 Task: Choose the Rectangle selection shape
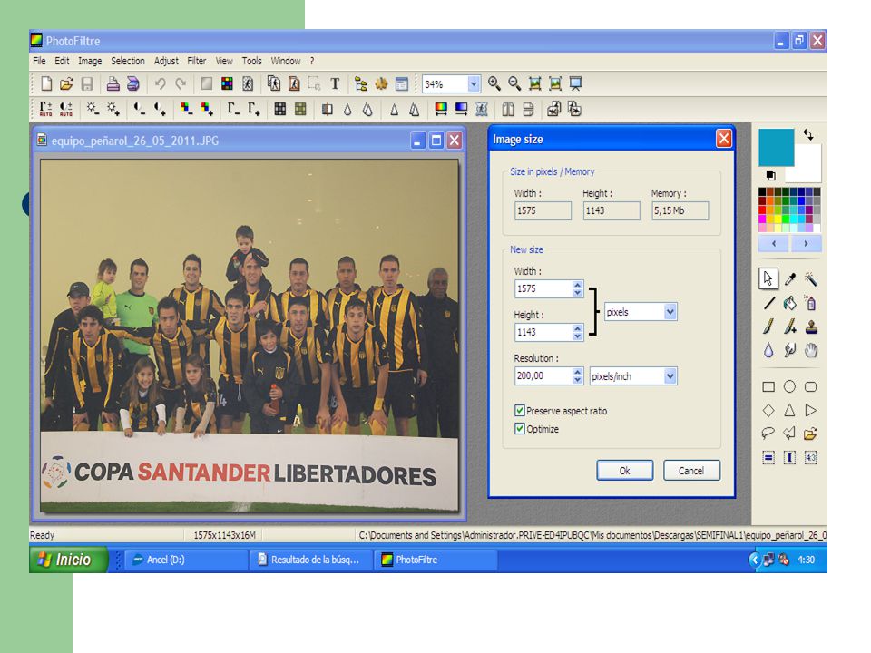click(x=768, y=386)
